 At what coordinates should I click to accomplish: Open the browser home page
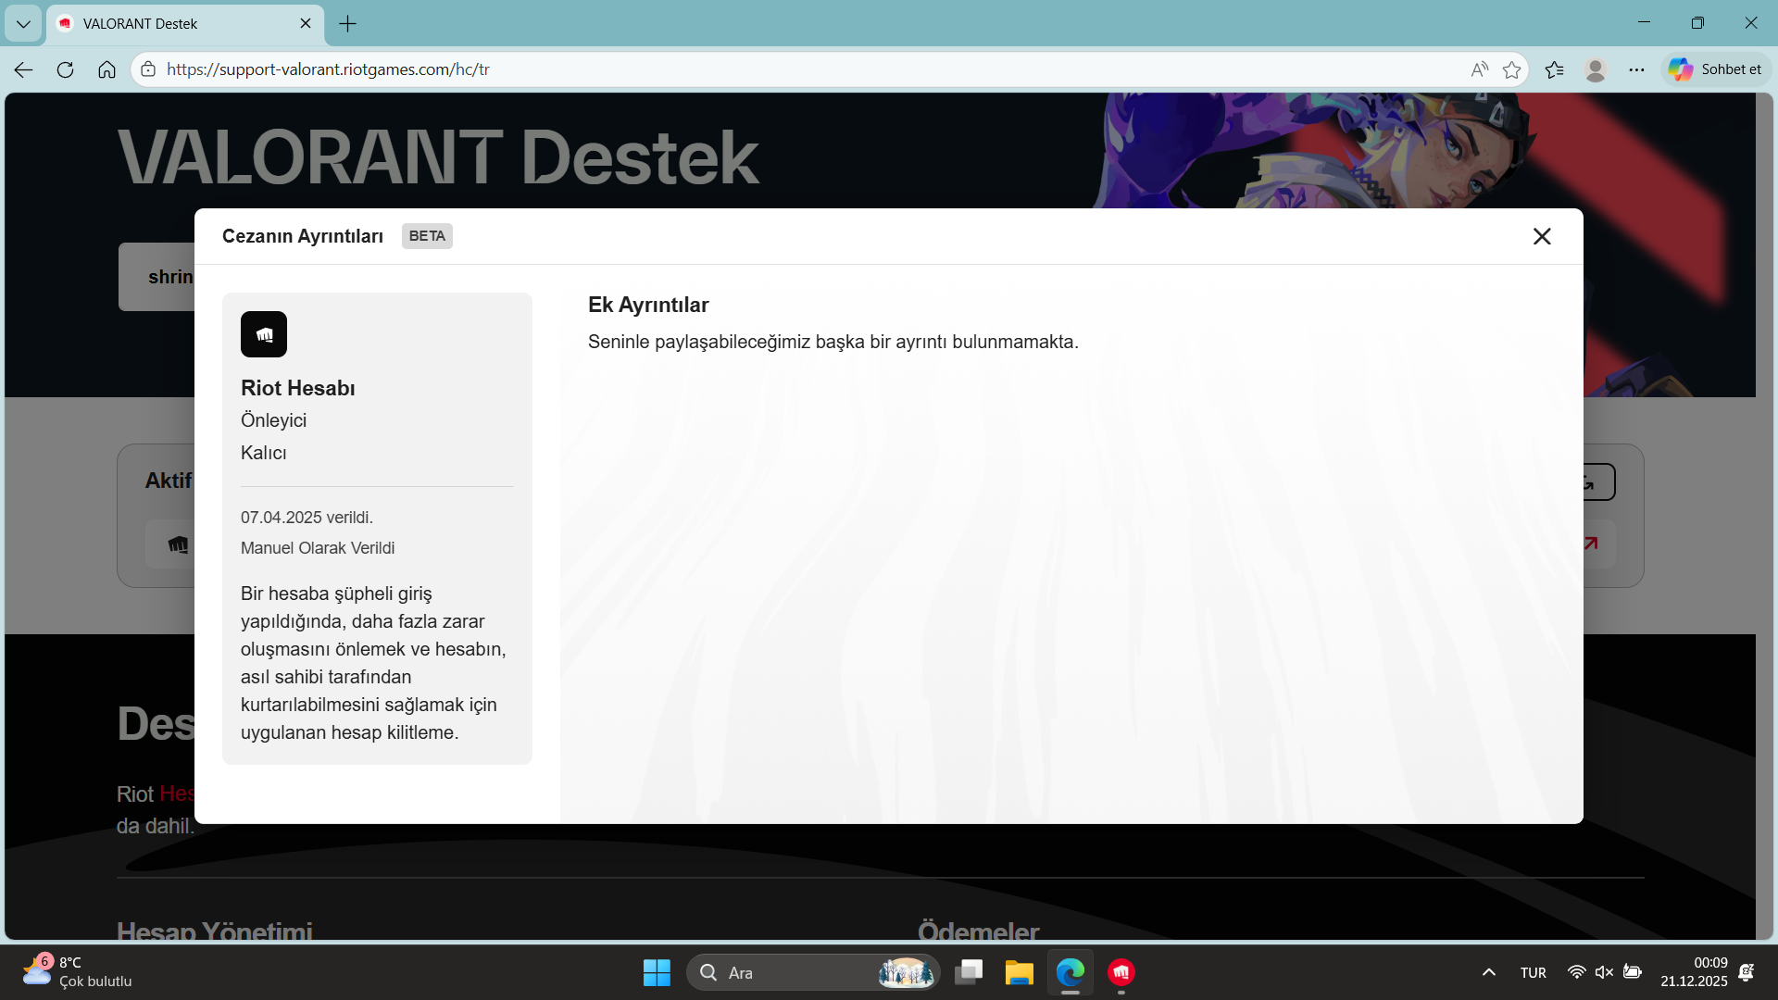tap(106, 69)
